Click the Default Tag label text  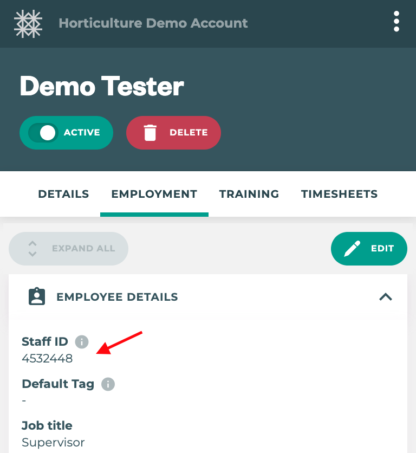(x=58, y=384)
